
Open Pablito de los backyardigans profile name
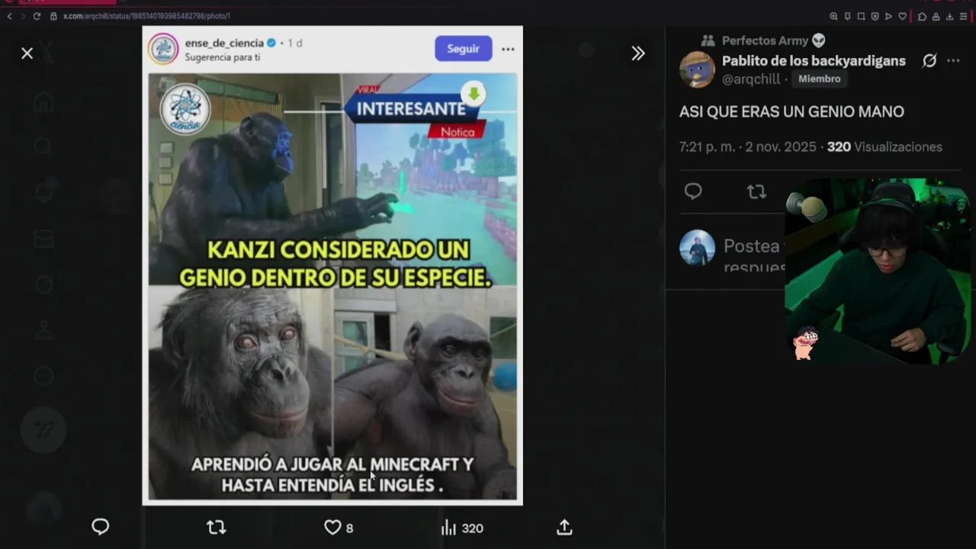(814, 61)
